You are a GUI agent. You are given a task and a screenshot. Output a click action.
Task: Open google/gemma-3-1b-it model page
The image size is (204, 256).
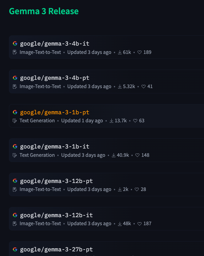[x=55, y=146]
